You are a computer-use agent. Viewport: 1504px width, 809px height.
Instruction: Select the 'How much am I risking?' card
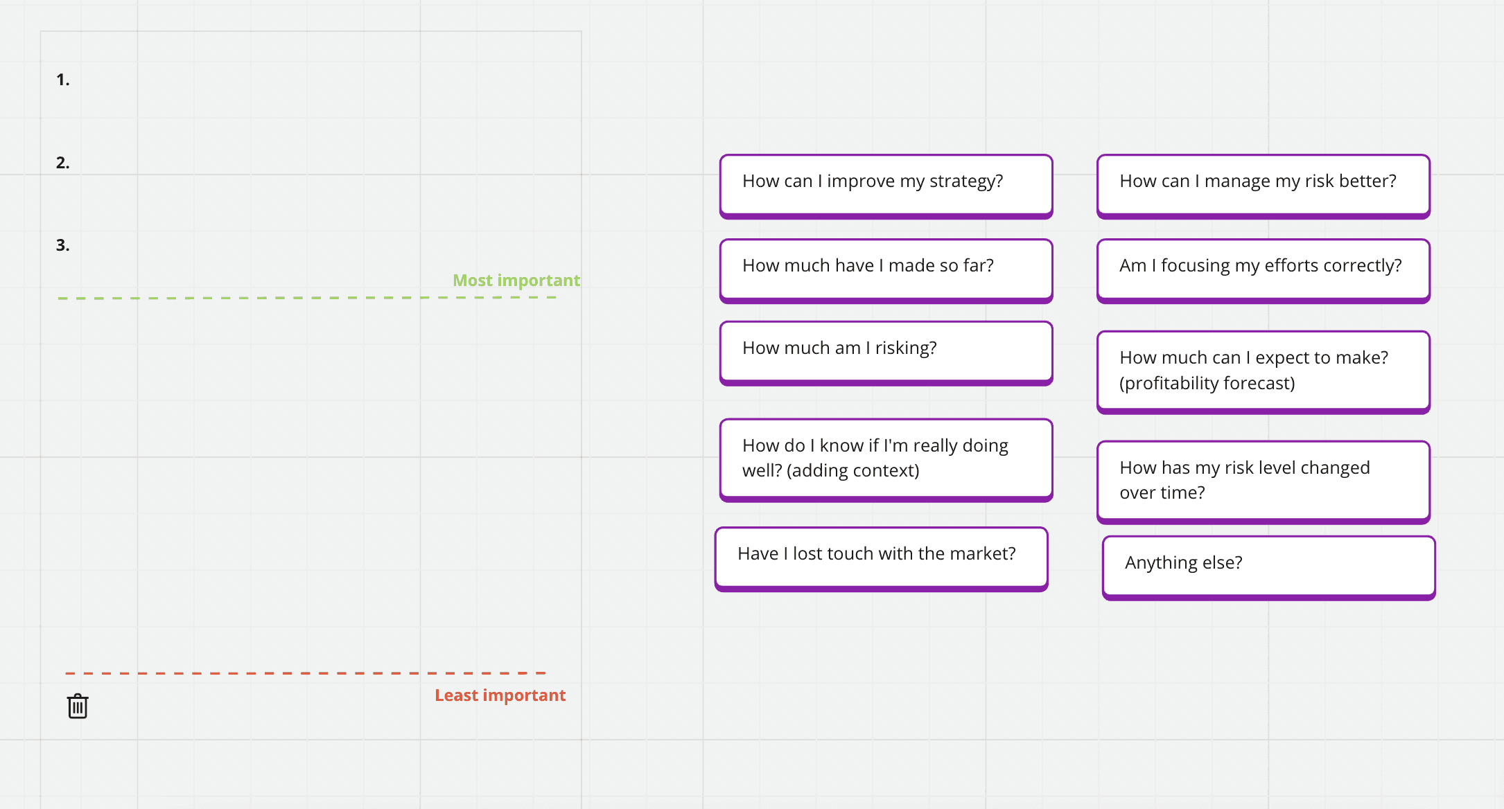pos(886,353)
